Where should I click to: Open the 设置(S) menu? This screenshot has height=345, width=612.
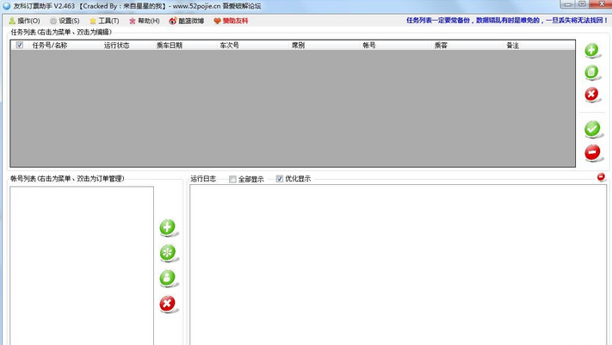pyautogui.click(x=65, y=21)
